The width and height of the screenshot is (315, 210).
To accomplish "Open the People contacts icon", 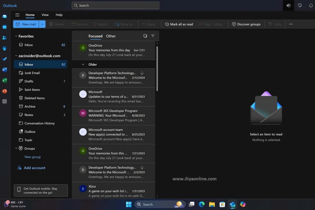I will 4,38.
